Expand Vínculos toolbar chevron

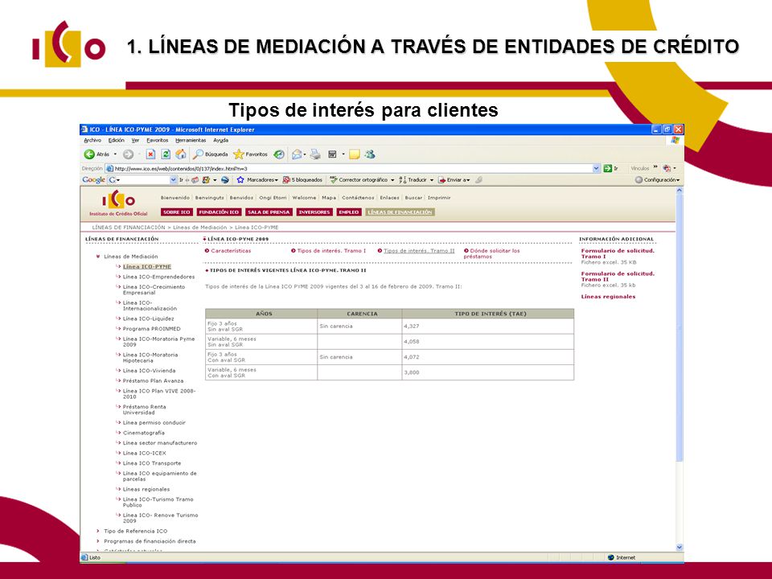[655, 167]
